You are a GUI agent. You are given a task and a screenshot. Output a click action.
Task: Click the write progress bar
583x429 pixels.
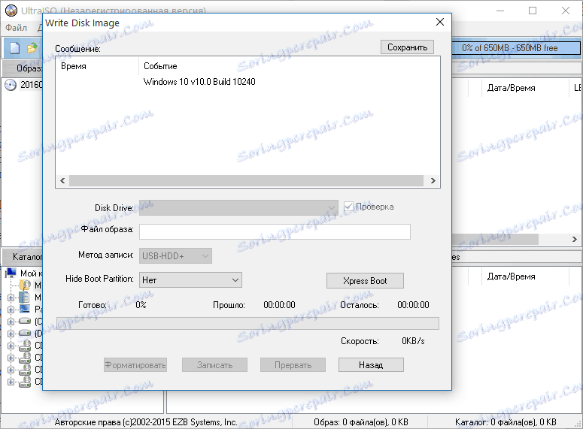tap(247, 324)
